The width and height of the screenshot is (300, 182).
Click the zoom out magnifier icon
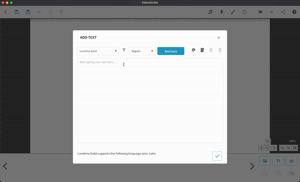click(282, 148)
